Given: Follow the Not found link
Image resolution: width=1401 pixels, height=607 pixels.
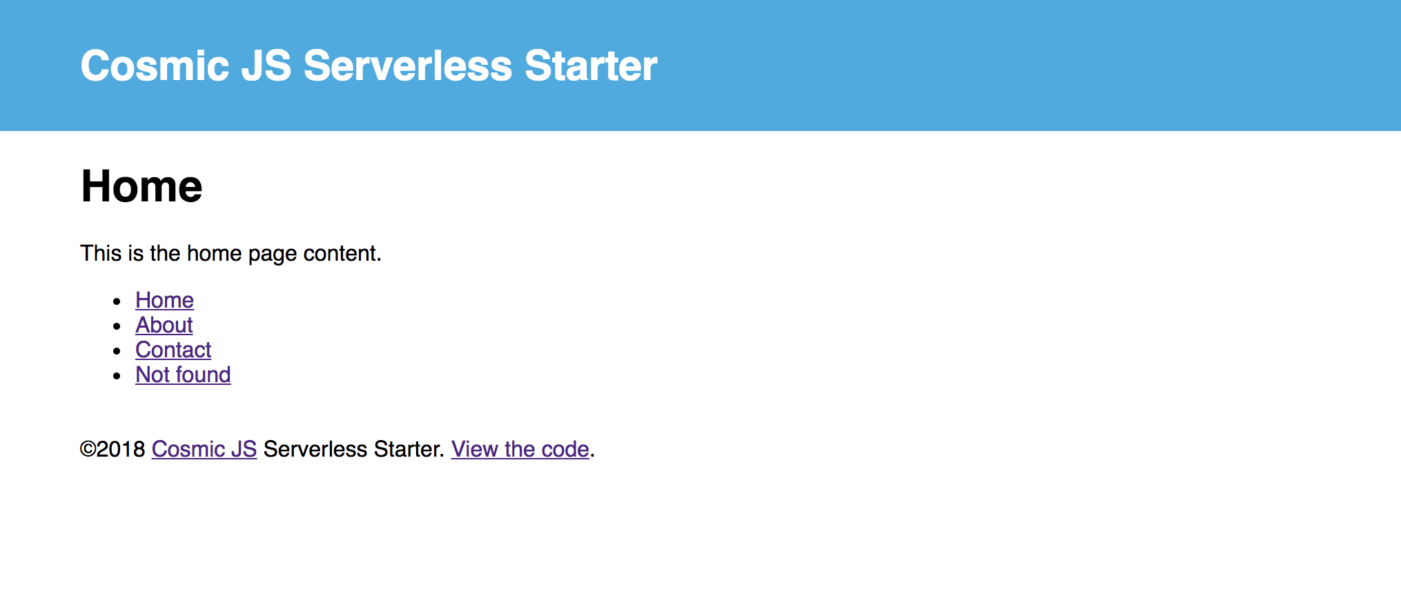Looking at the screenshot, I should tap(183, 375).
